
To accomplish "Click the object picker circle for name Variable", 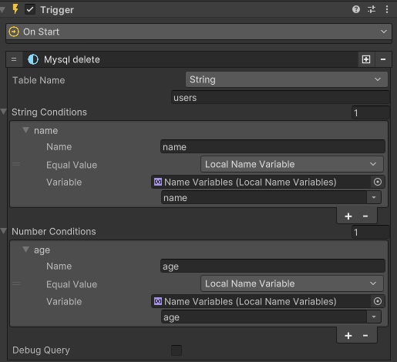I will (378, 182).
